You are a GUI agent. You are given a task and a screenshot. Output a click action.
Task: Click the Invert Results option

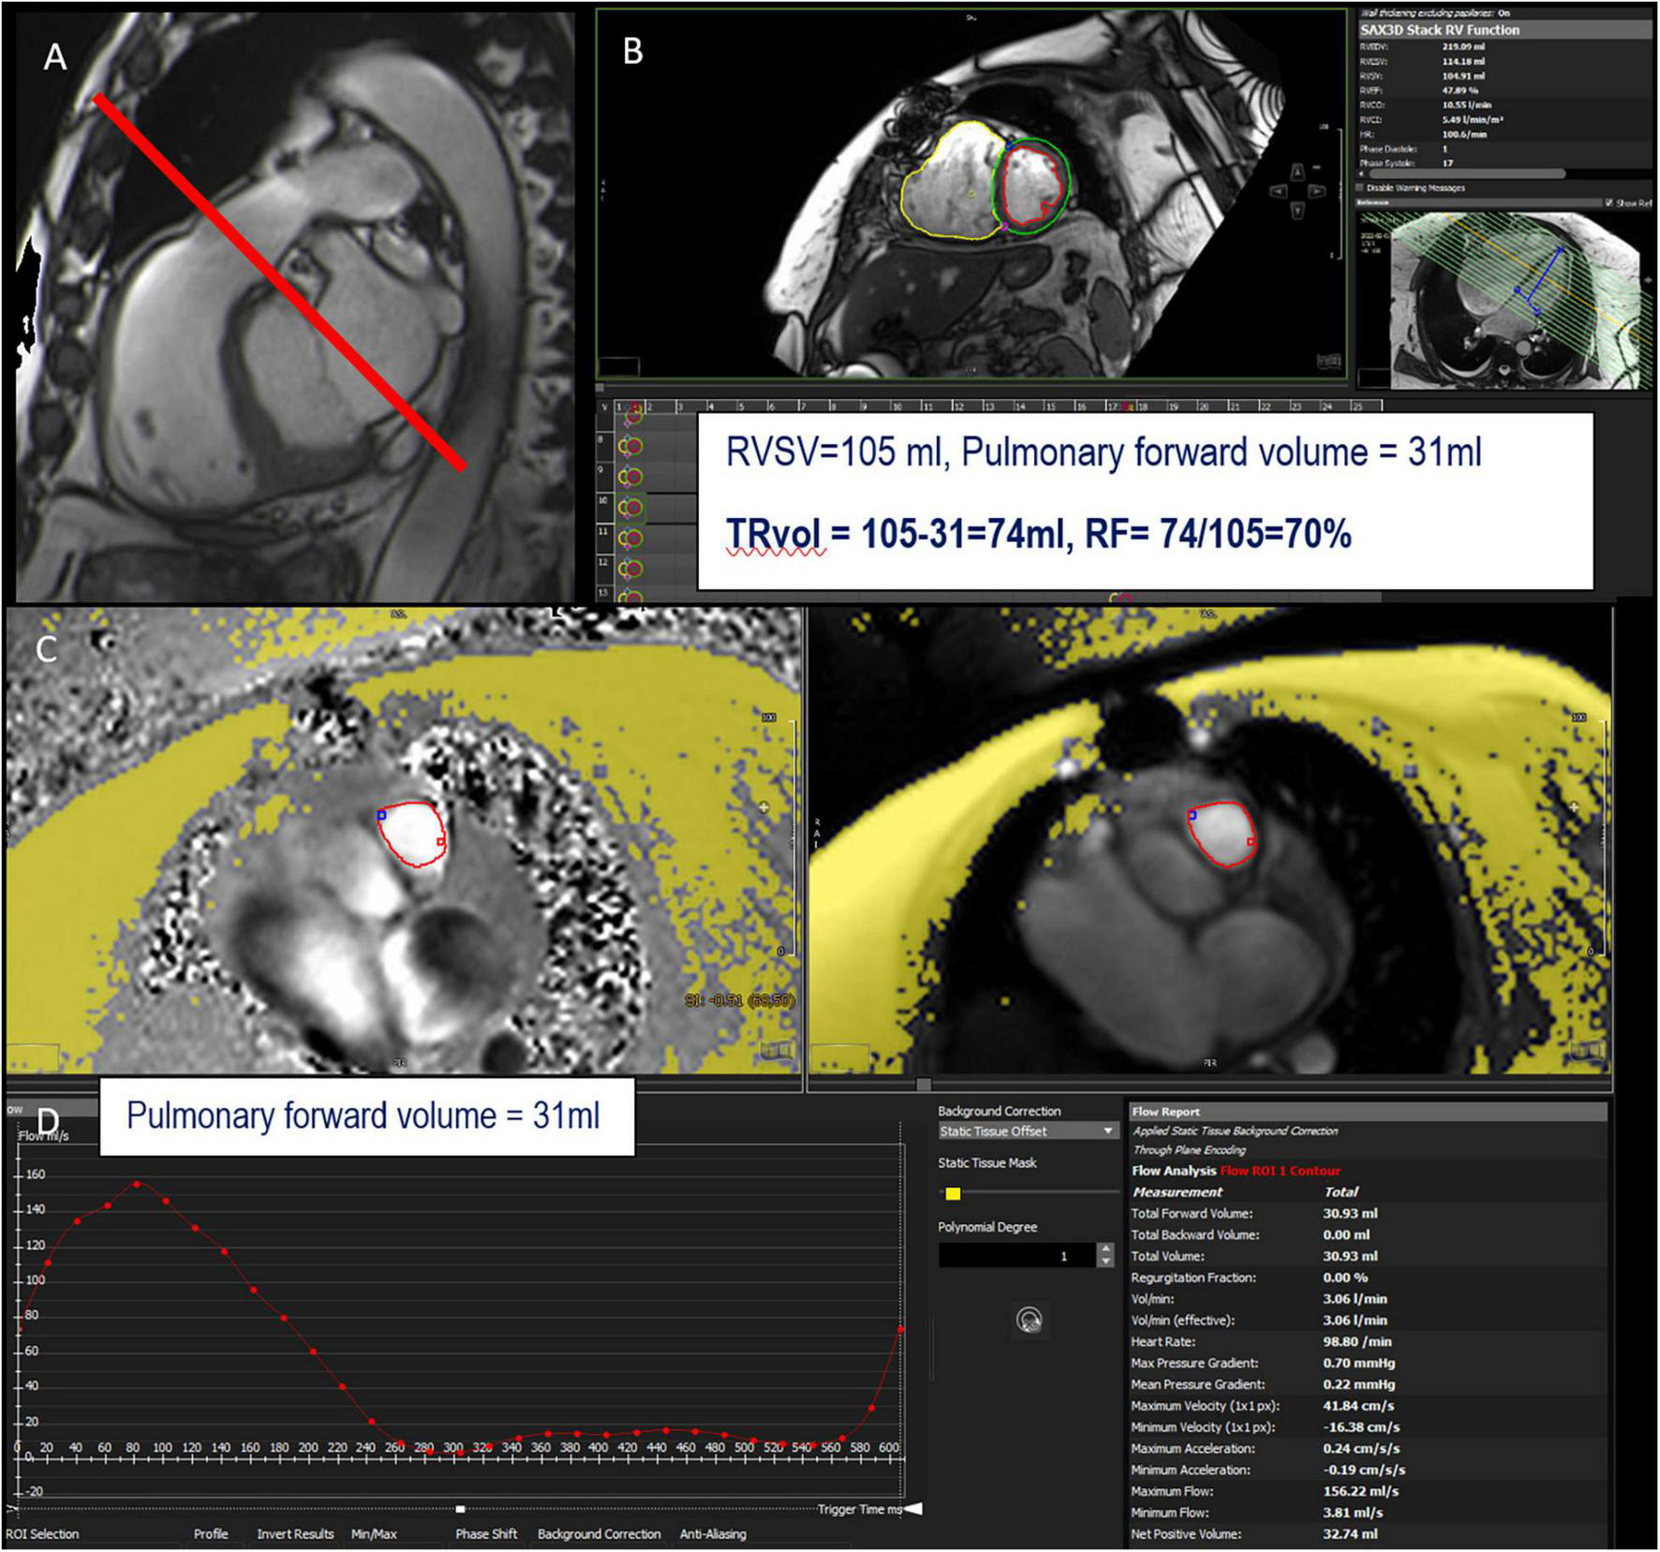pos(295,1534)
